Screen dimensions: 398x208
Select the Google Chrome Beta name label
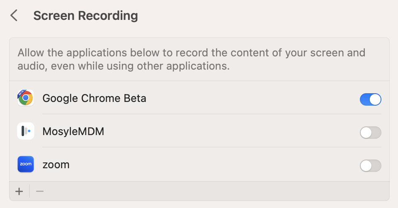(x=94, y=98)
